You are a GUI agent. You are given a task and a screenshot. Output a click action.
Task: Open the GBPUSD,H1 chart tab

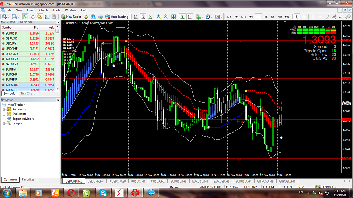[x=265, y=181]
